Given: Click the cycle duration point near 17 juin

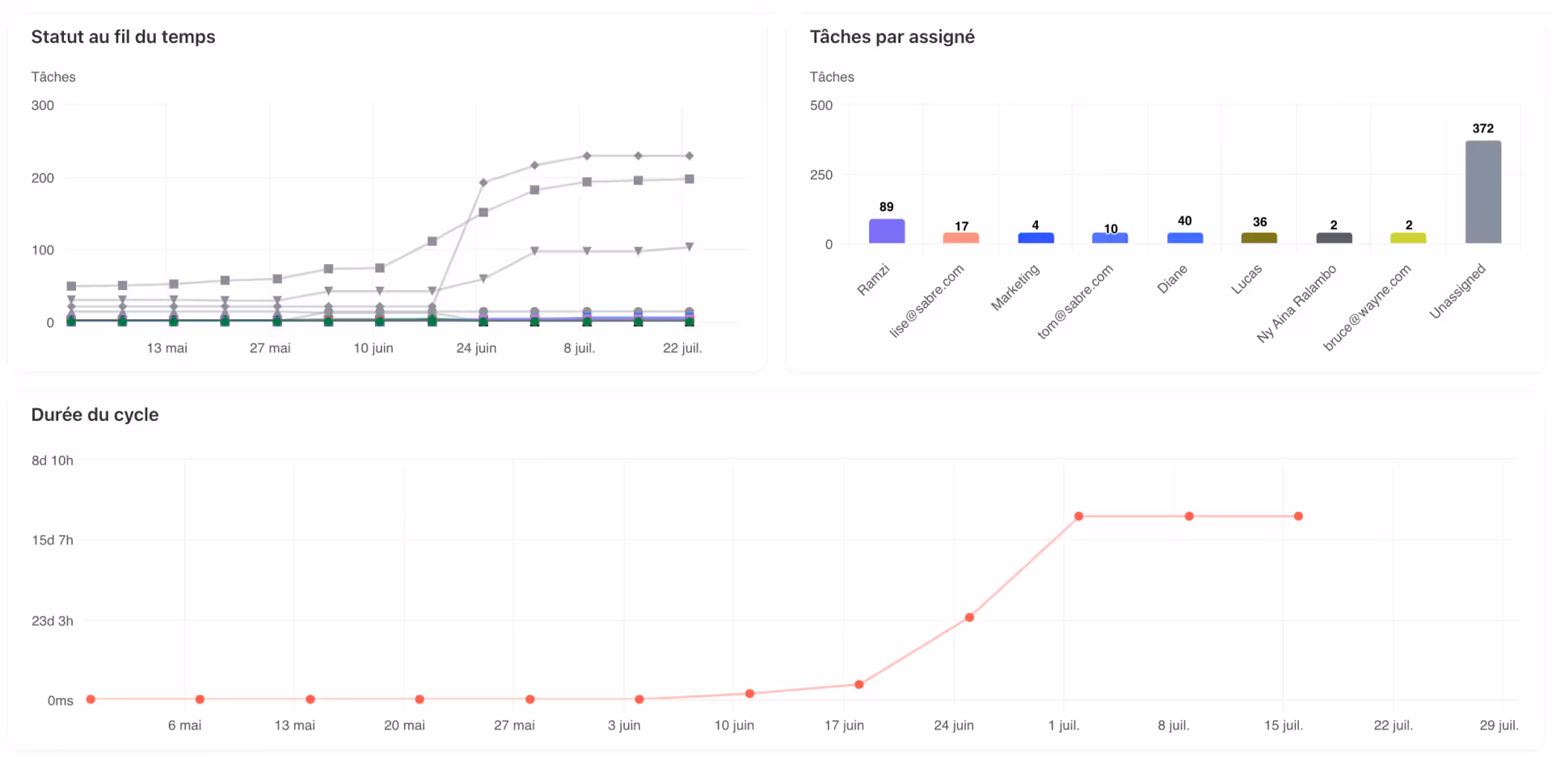Looking at the screenshot, I should (x=859, y=684).
